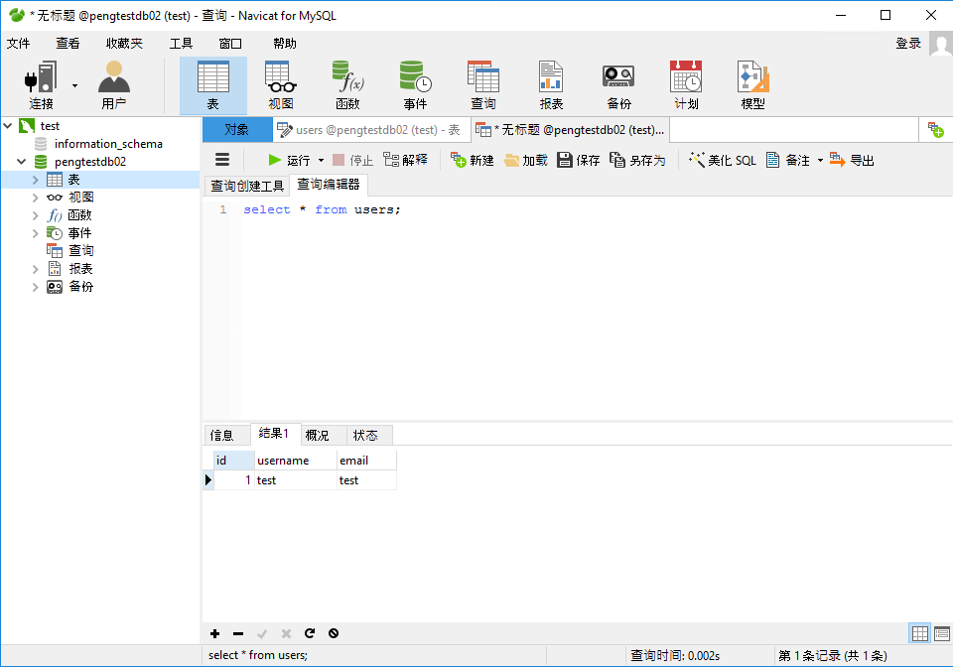
Task: Click 加载 to load a query
Action: click(526, 160)
